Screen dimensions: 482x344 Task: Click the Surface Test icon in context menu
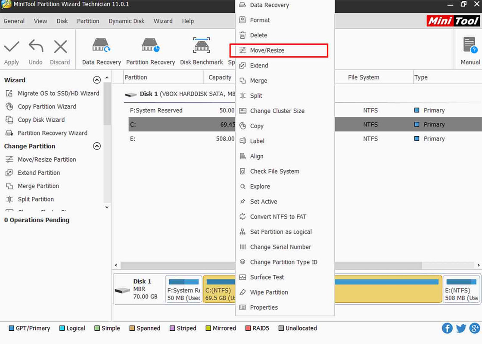243,277
